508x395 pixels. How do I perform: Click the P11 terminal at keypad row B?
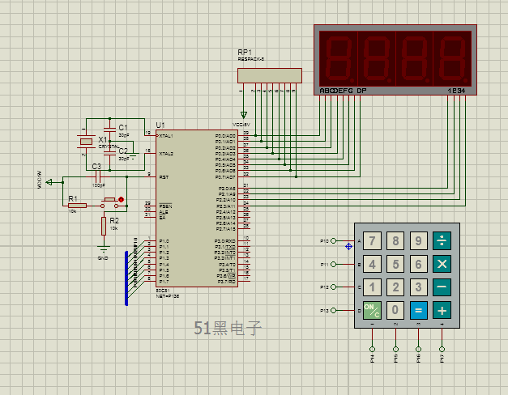click(x=333, y=264)
